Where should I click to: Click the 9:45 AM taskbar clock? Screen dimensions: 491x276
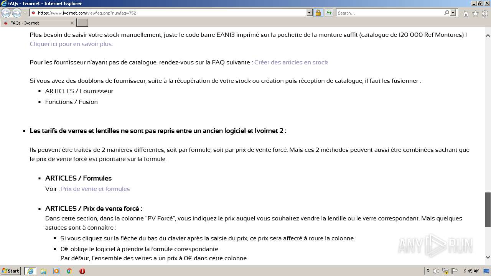(471, 271)
